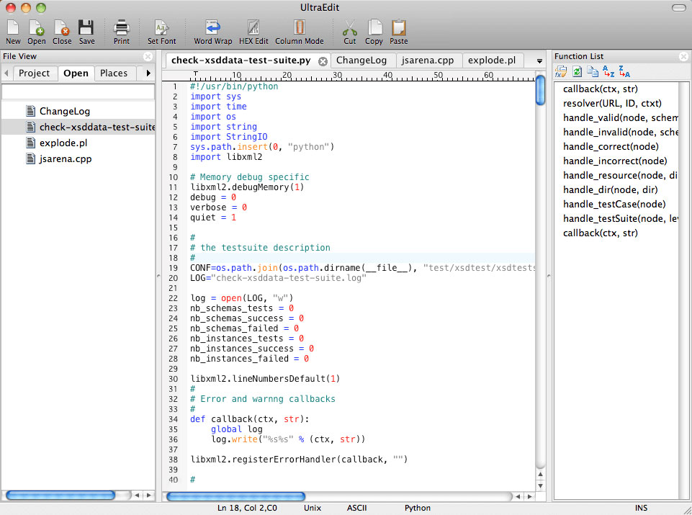The image size is (692, 515).
Task: Click the left arrow beside the Project tab
Action: coord(6,73)
